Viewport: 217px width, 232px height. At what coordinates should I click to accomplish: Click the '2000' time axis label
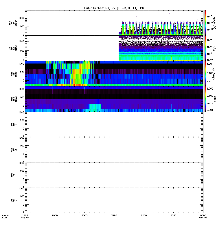point(84,215)
